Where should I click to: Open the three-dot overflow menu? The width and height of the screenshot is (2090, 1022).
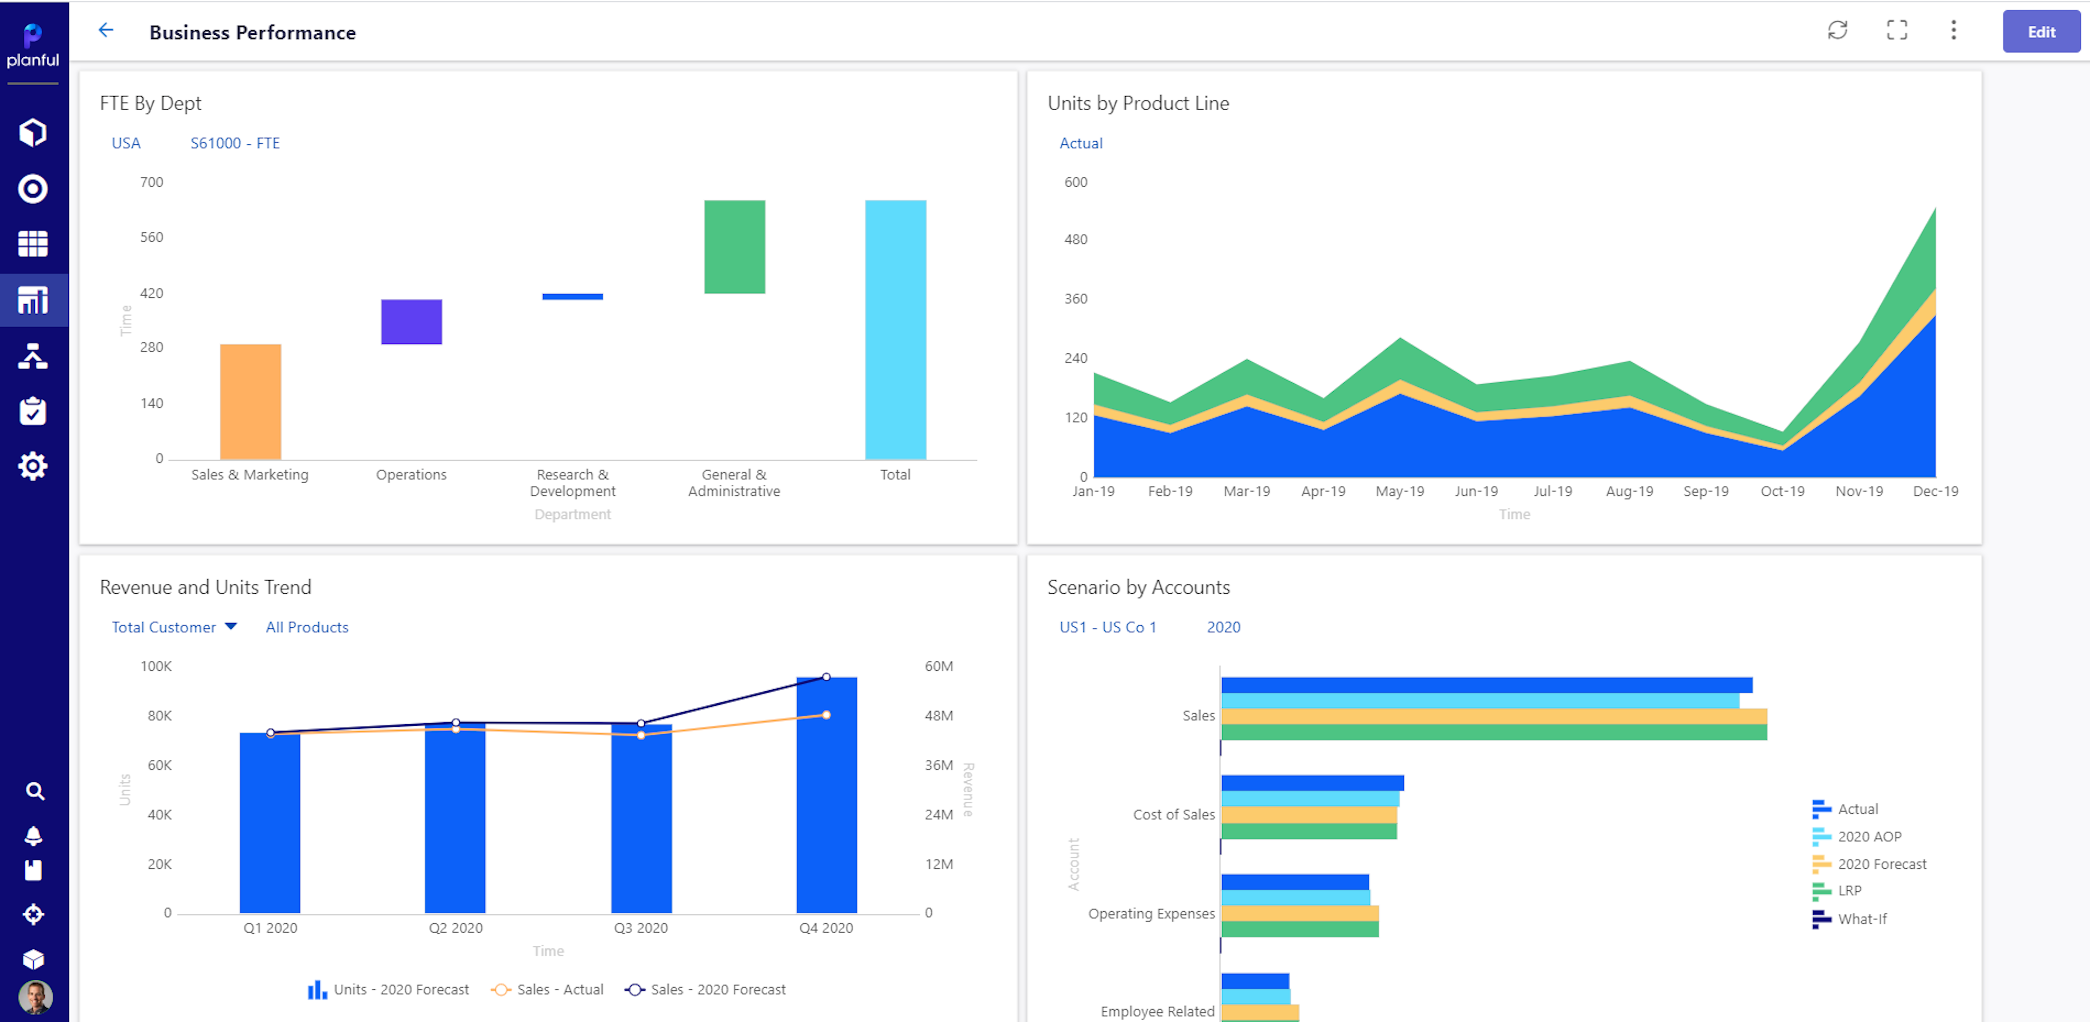pyautogui.click(x=1954, y=31)
